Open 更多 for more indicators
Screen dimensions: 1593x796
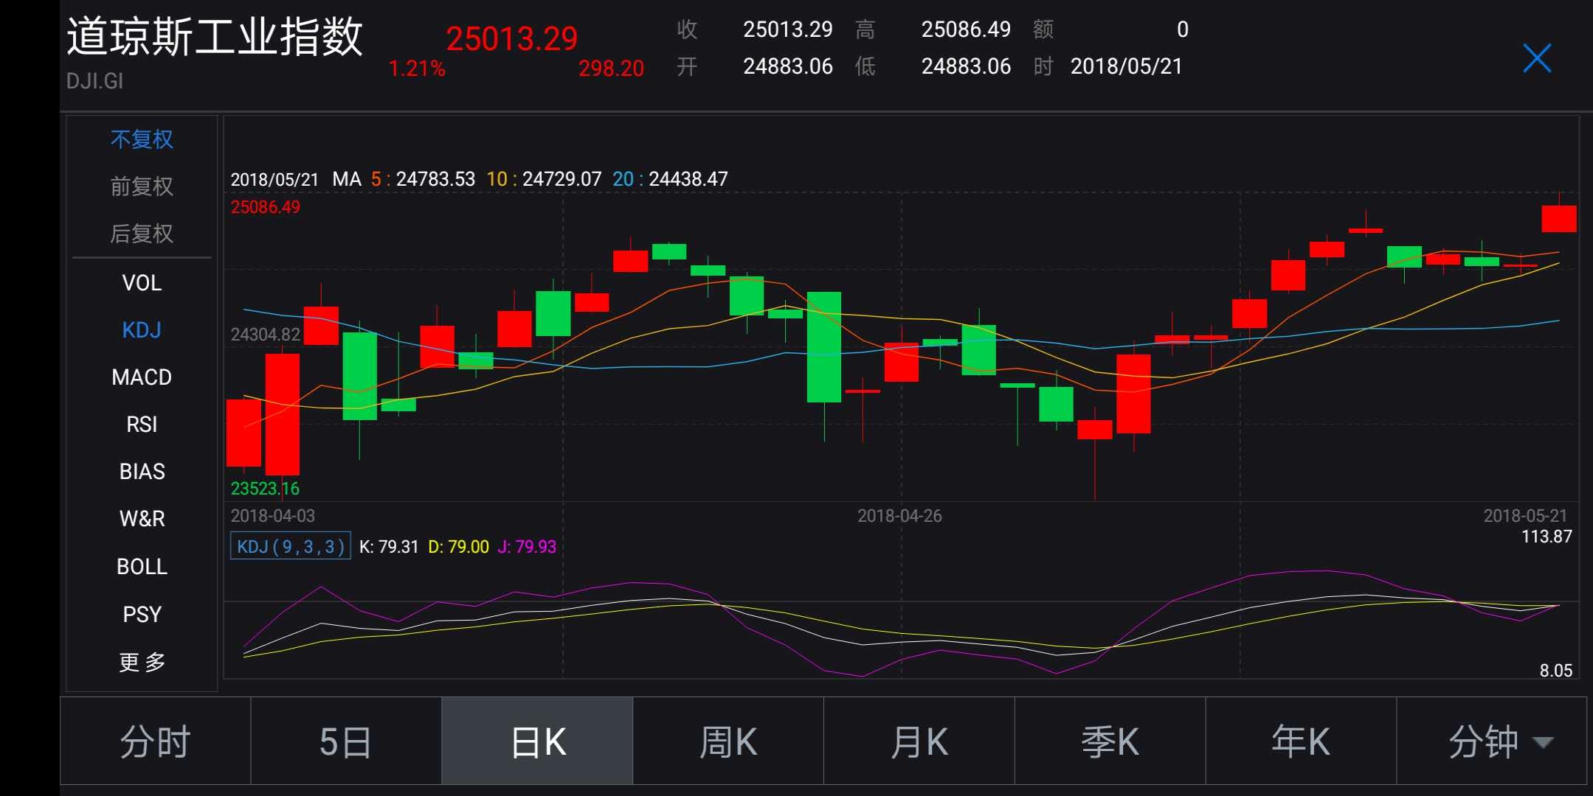pyautogui.click(x=142, y=662)
